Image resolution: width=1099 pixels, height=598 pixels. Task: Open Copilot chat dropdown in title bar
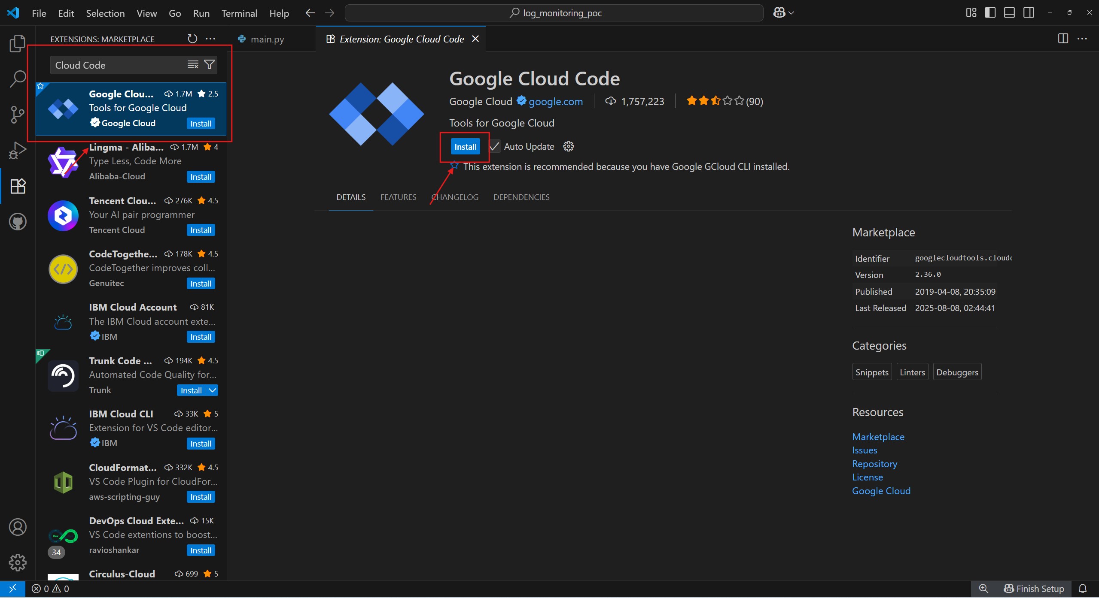point(792,13)
